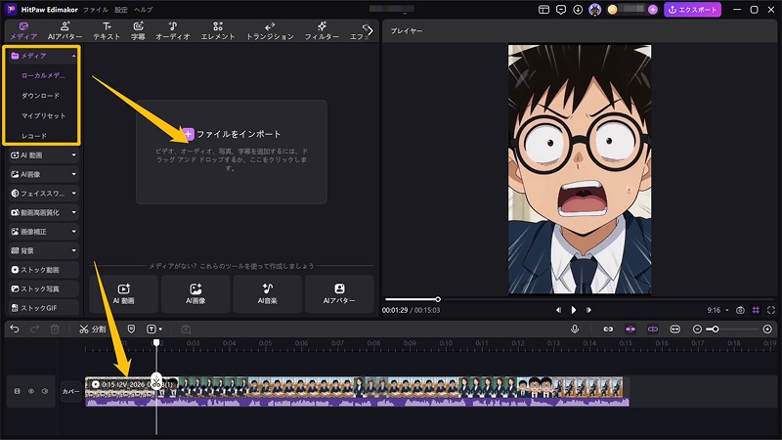
Task: Open the download center icon
Action: [578, 10]
